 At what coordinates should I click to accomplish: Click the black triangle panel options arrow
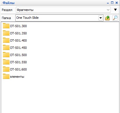coord(115,10)
